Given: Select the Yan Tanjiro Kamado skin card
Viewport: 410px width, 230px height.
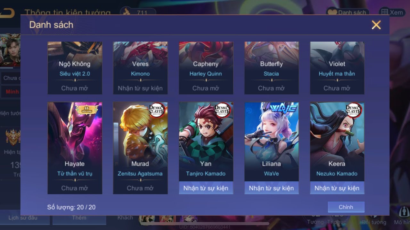Looking at the screenshot, I should tap(206, 148).
